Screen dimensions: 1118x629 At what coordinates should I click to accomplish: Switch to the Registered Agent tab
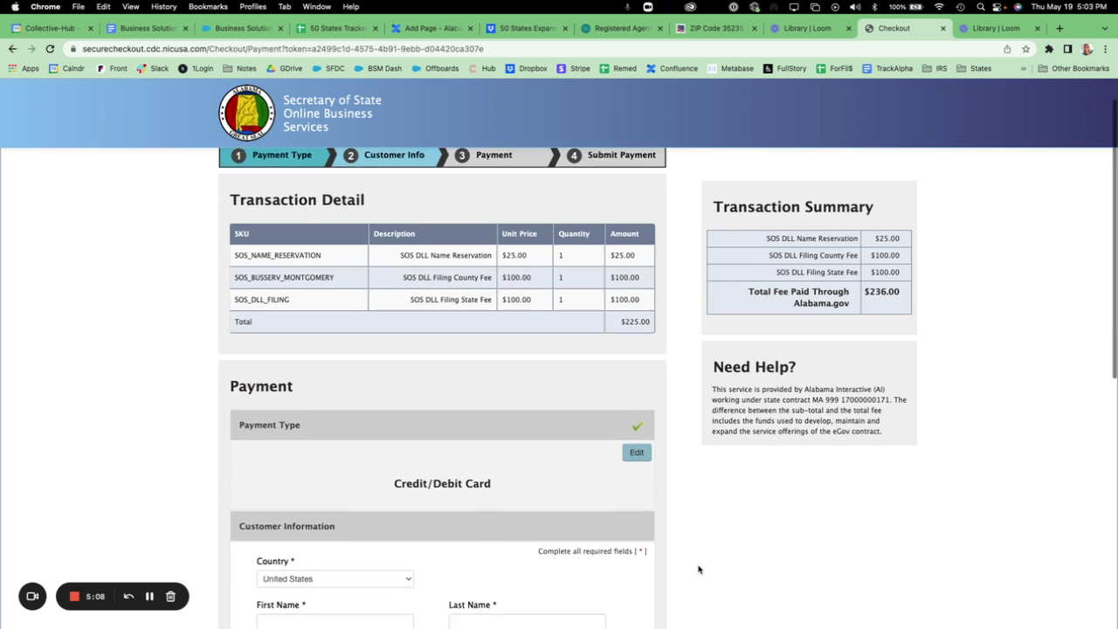(622, 28)
